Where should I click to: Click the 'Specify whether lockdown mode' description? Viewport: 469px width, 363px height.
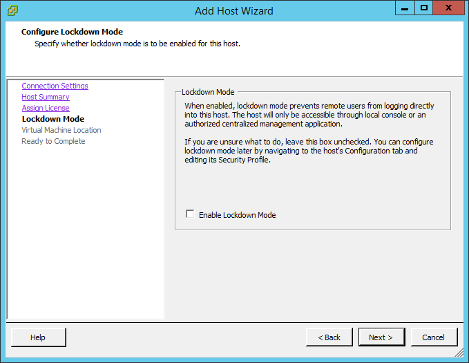(x=137, y=44)
